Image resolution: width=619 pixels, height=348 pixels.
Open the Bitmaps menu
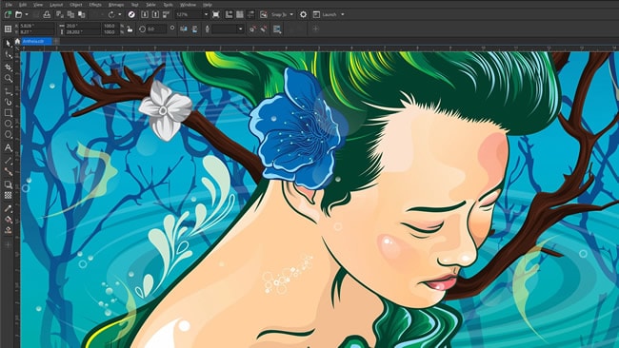click(x=115, y=5)
